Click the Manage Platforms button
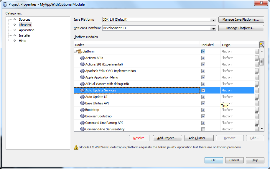This screenshot has width=270, height=169. (241, 28)
